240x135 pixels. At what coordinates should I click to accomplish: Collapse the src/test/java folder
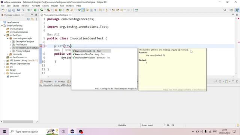pos(5,35)
